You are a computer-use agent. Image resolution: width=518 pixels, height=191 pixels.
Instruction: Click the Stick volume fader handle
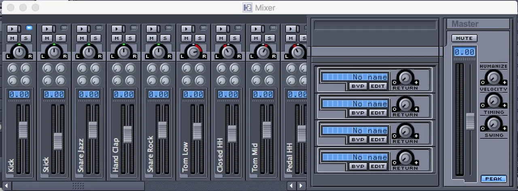pos(58,141)
